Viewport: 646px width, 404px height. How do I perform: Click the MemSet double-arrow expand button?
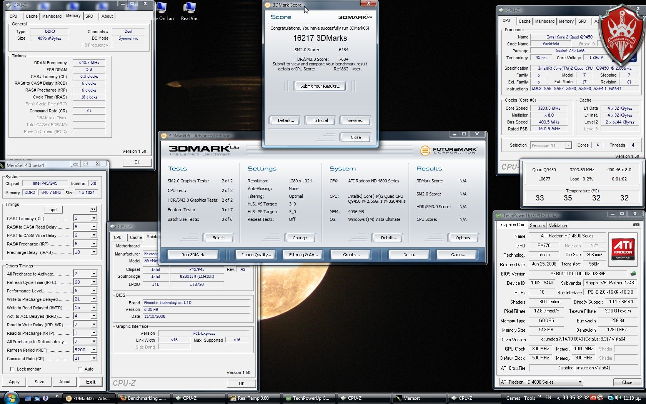pyautogui.click(x=93, y=209)
